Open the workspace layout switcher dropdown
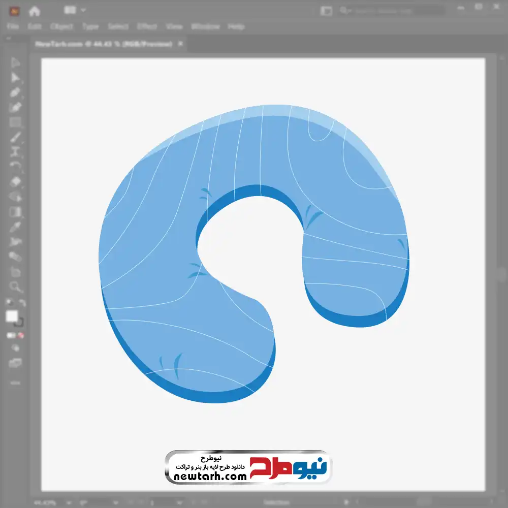The height and width of the screenshot is (508, 508). [x=75, y=10]
